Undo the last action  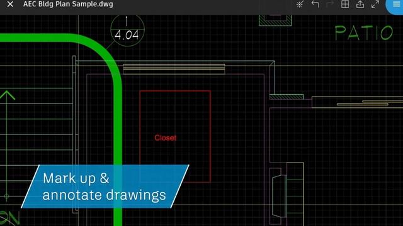[x=315, y=4]
